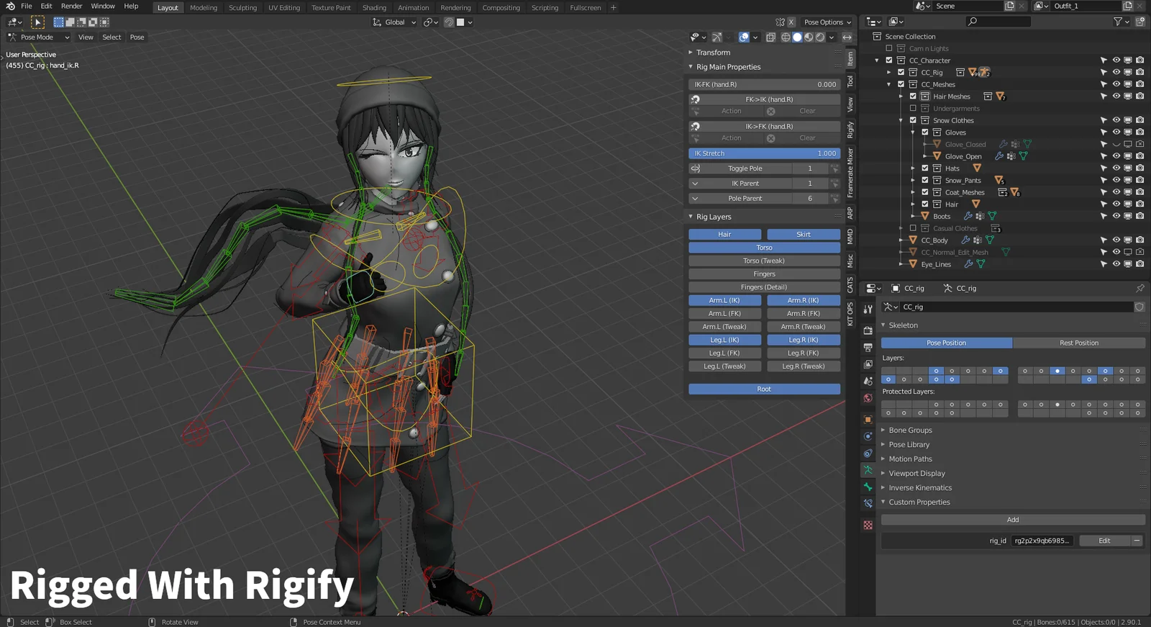Viewport: 1151px width, 627px height.
Task: Toggle X-Ray display in viewport header
Action: [x=770, y=37]
